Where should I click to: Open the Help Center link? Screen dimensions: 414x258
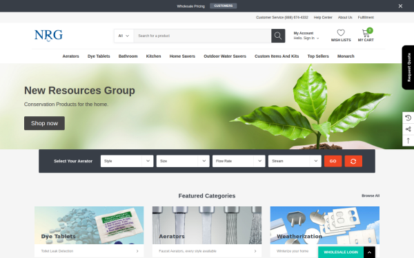(x=323, y=17)
